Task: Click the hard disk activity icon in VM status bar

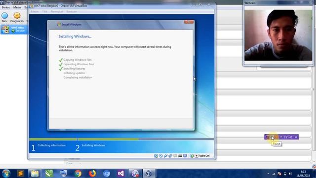Action: tap(156, 156)
